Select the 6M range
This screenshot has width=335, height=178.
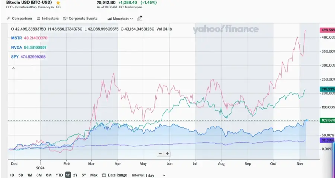pyautogui.click(x=49, y=175)
